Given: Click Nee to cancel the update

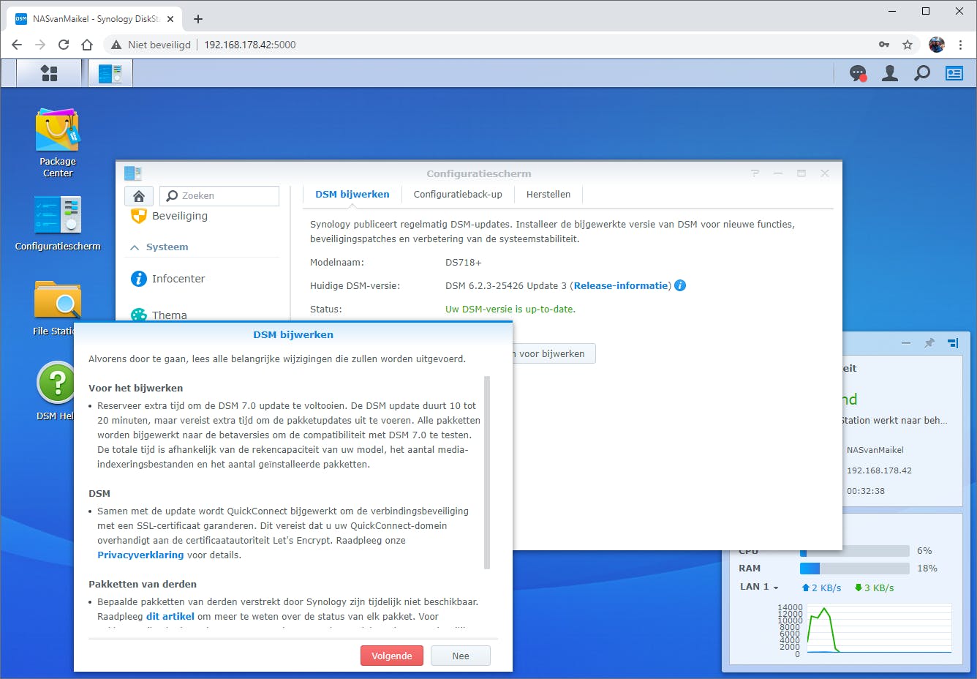Looking at the screenshot, I should 461,656.
